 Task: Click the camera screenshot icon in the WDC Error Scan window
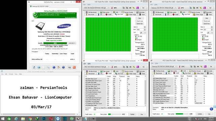click(x=130, y=8)
